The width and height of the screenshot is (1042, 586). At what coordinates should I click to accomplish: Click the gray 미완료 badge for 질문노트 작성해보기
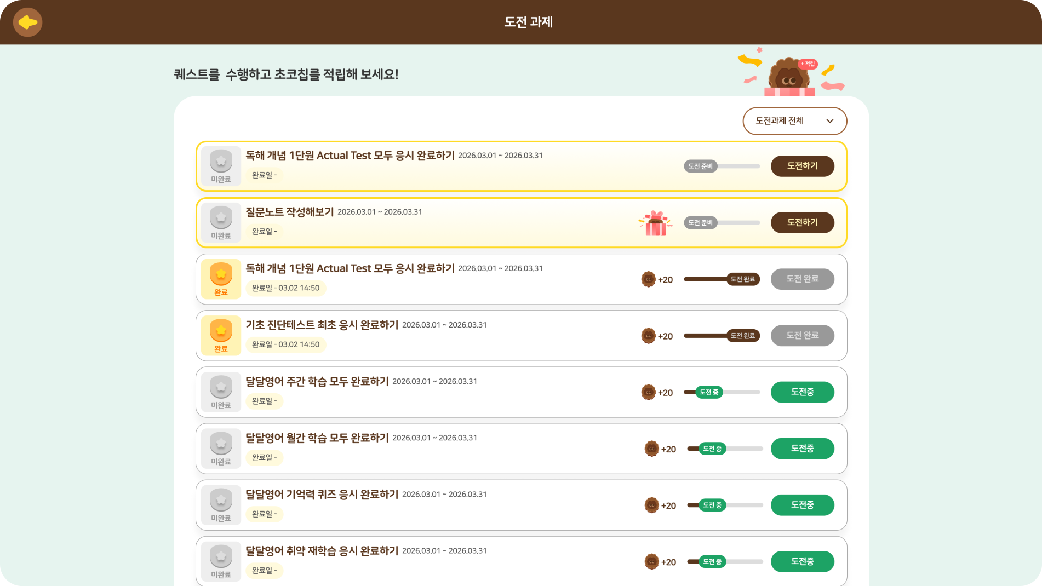pos(221,222)
